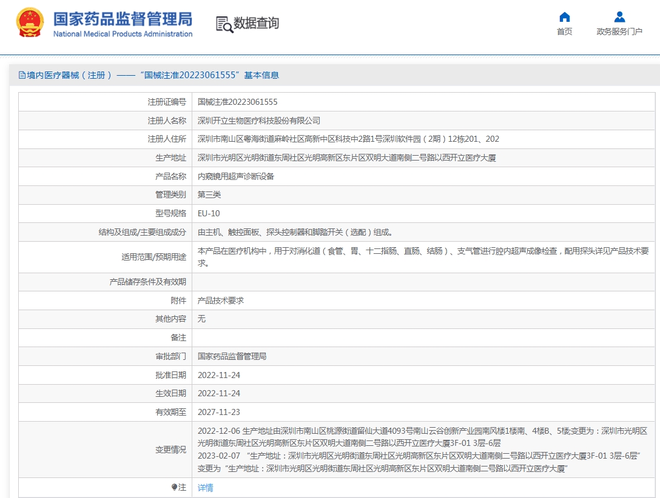Click the 注册证编号 label

167,102
